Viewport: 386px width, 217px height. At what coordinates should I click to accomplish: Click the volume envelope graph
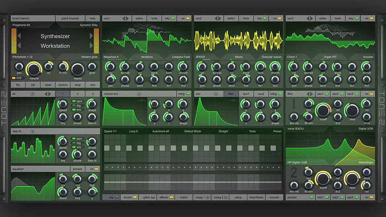(125, 111)
